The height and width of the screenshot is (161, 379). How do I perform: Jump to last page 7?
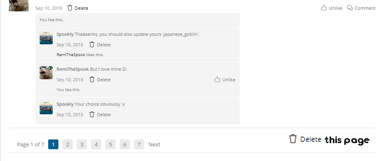point(139,144)
